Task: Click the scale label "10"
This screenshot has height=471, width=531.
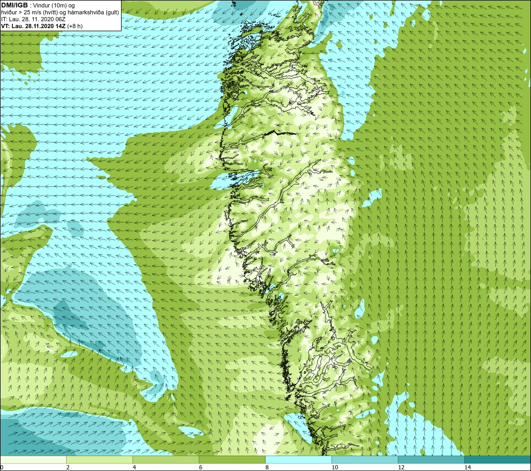Action: click(x=335, y=467)
